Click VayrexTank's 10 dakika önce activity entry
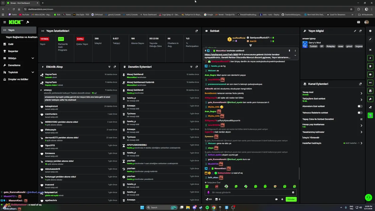This screenshot has width=375, height=211. tap(79, 76)
